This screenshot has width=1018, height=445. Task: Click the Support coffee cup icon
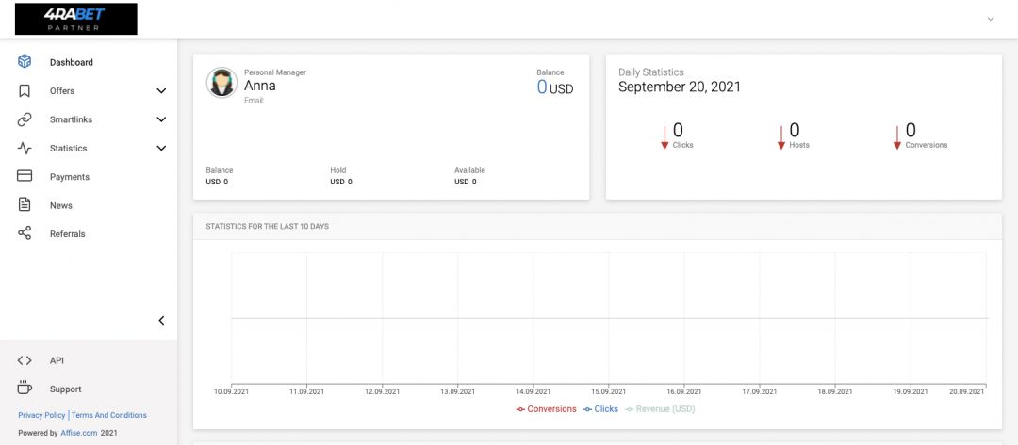click(25, 389)
